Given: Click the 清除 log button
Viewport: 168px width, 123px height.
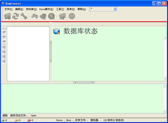Looking at the screenshot, I should tap(5, 115).
